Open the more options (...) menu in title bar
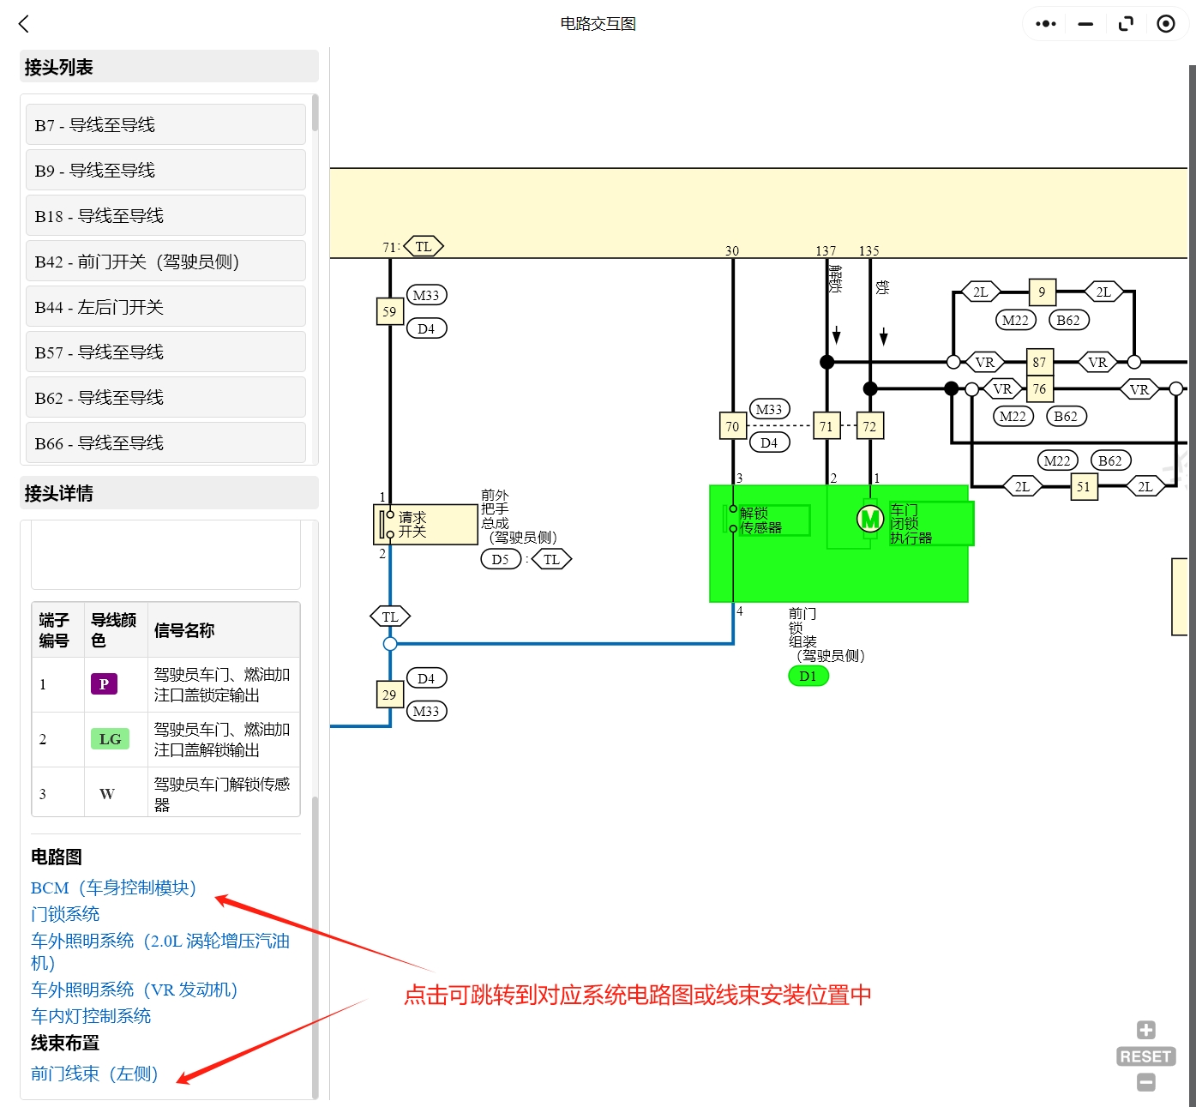The image size is (1196, 1107). pos(1044,23)
